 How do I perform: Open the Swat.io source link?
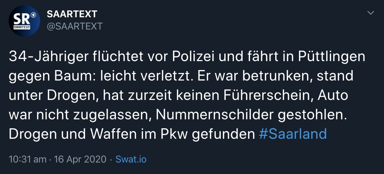coord(131,159)
